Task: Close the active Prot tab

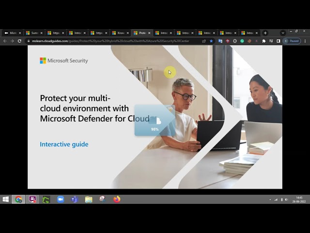Action: pos(149,33)
